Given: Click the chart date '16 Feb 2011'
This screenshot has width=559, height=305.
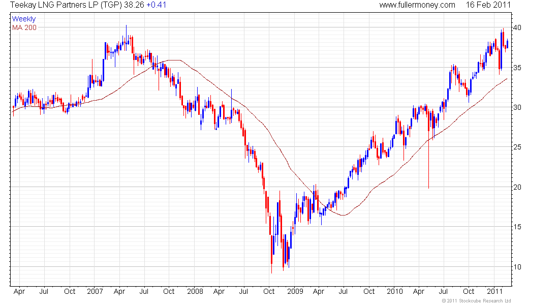Looking at the screenshot, I should (x=488, y=5).
